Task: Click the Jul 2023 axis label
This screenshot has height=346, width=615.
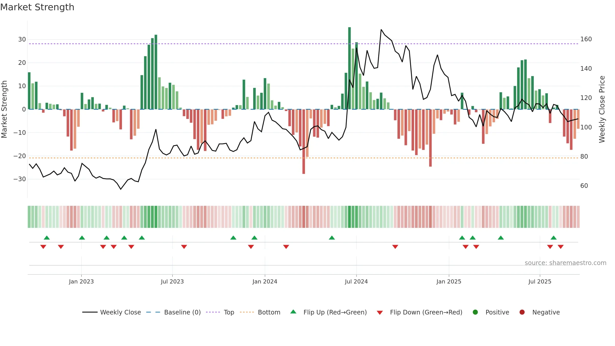Action: pos(172,281)
